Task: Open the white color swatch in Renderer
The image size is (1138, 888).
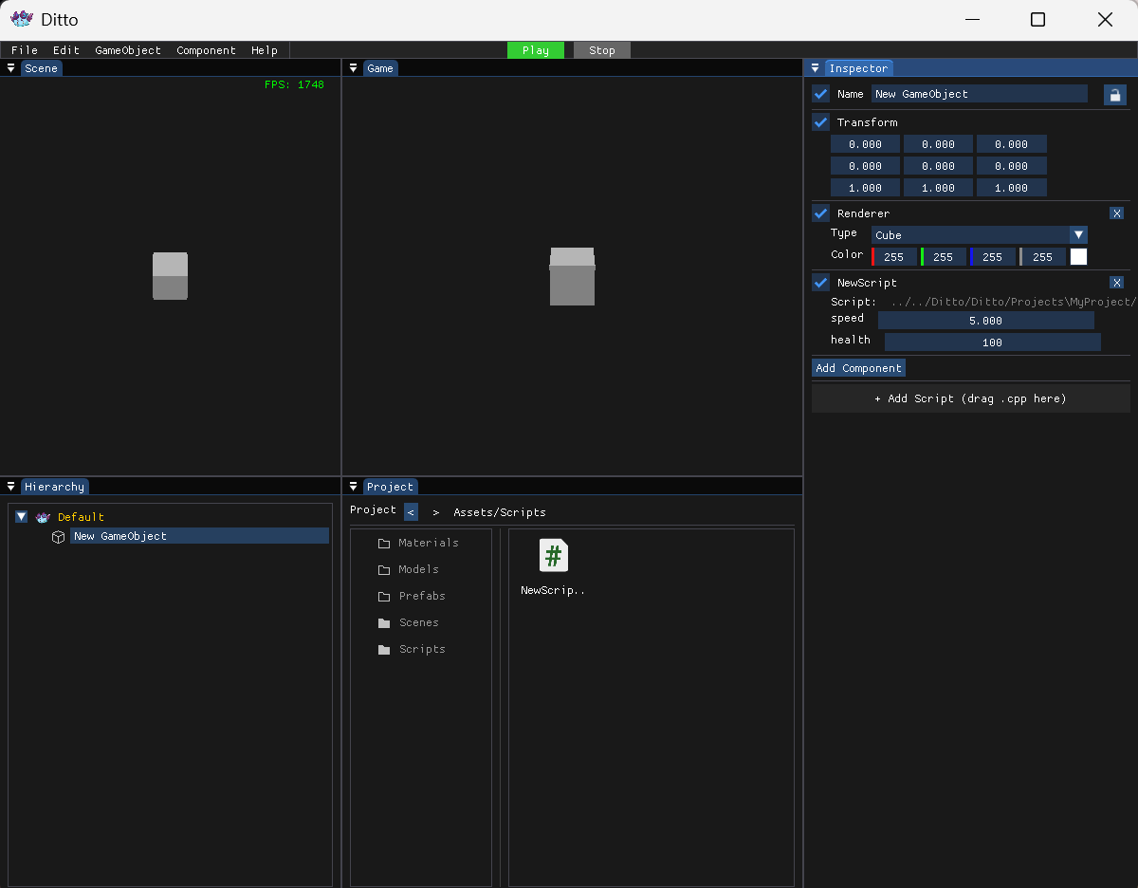Action: tap(1079, 256)
